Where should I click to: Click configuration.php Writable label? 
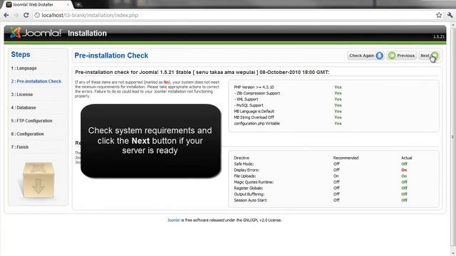256,123
